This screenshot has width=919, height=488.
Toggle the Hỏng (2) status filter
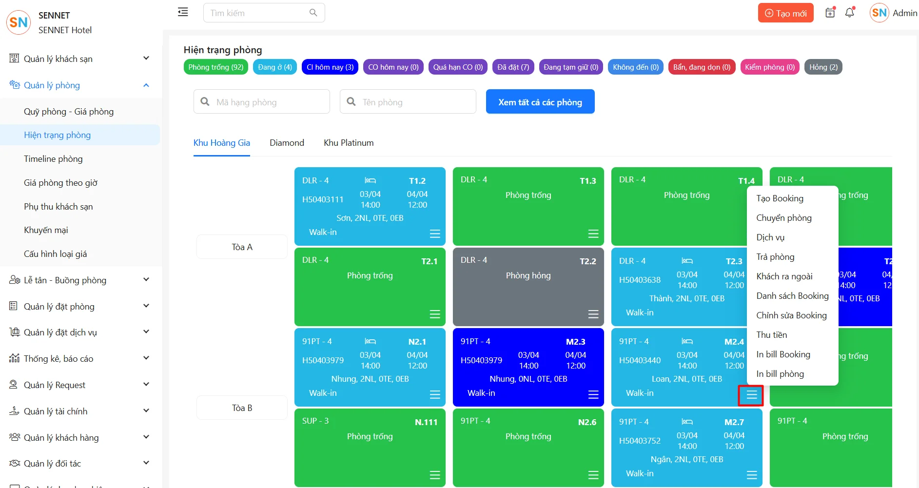(823, 67)
